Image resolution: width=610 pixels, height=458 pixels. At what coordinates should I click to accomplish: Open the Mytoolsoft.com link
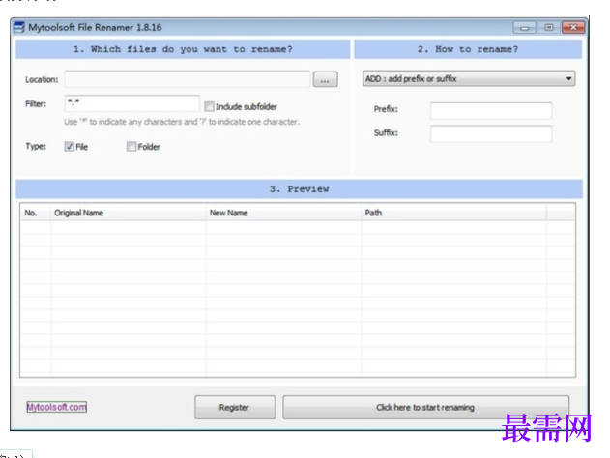click(57, 407)
